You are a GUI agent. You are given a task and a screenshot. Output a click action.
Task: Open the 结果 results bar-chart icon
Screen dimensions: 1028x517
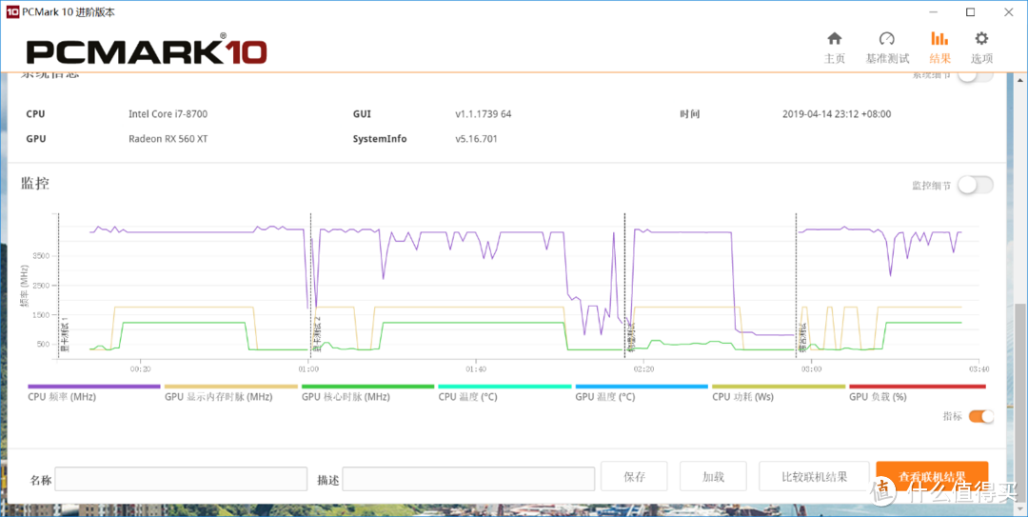(x=939, y=39)
